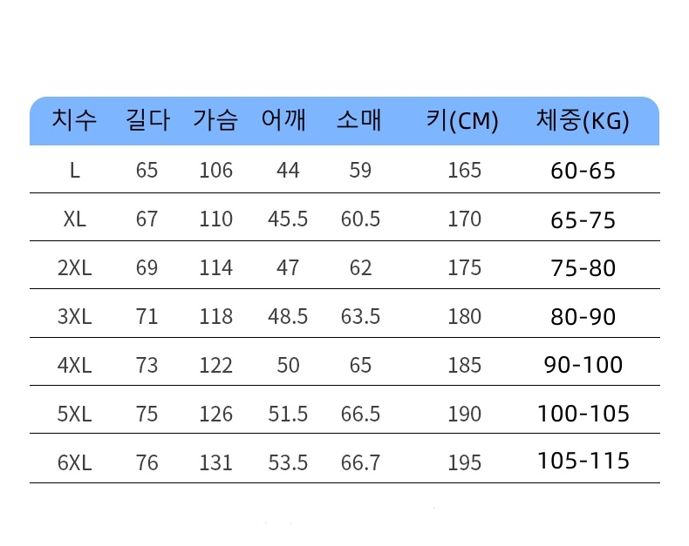Click the 131 chest value cell
The image size is (689, 546).
point(215,462)
